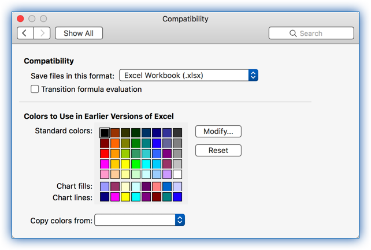Image resolution: width=371 pixels, height=250 pixels.
Task: Pick the pure red Standard colors swatch
Action: (x=105, y=154)
